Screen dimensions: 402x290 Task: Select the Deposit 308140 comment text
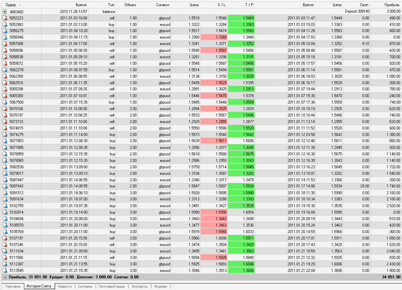click(357, 11)
